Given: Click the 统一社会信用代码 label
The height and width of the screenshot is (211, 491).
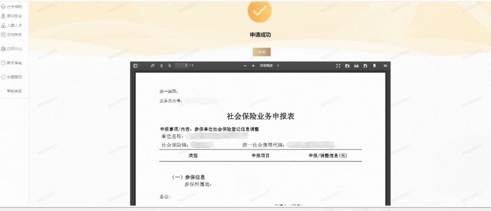Looking at the screenshot, I should 263,145.
